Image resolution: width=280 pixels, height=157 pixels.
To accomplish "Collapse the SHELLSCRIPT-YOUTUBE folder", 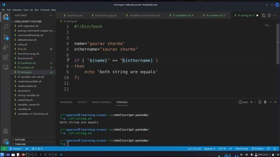I will [x=28, y=21].
